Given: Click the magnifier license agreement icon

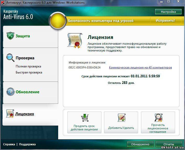Looking at the screenshot, I should (159, 118).
